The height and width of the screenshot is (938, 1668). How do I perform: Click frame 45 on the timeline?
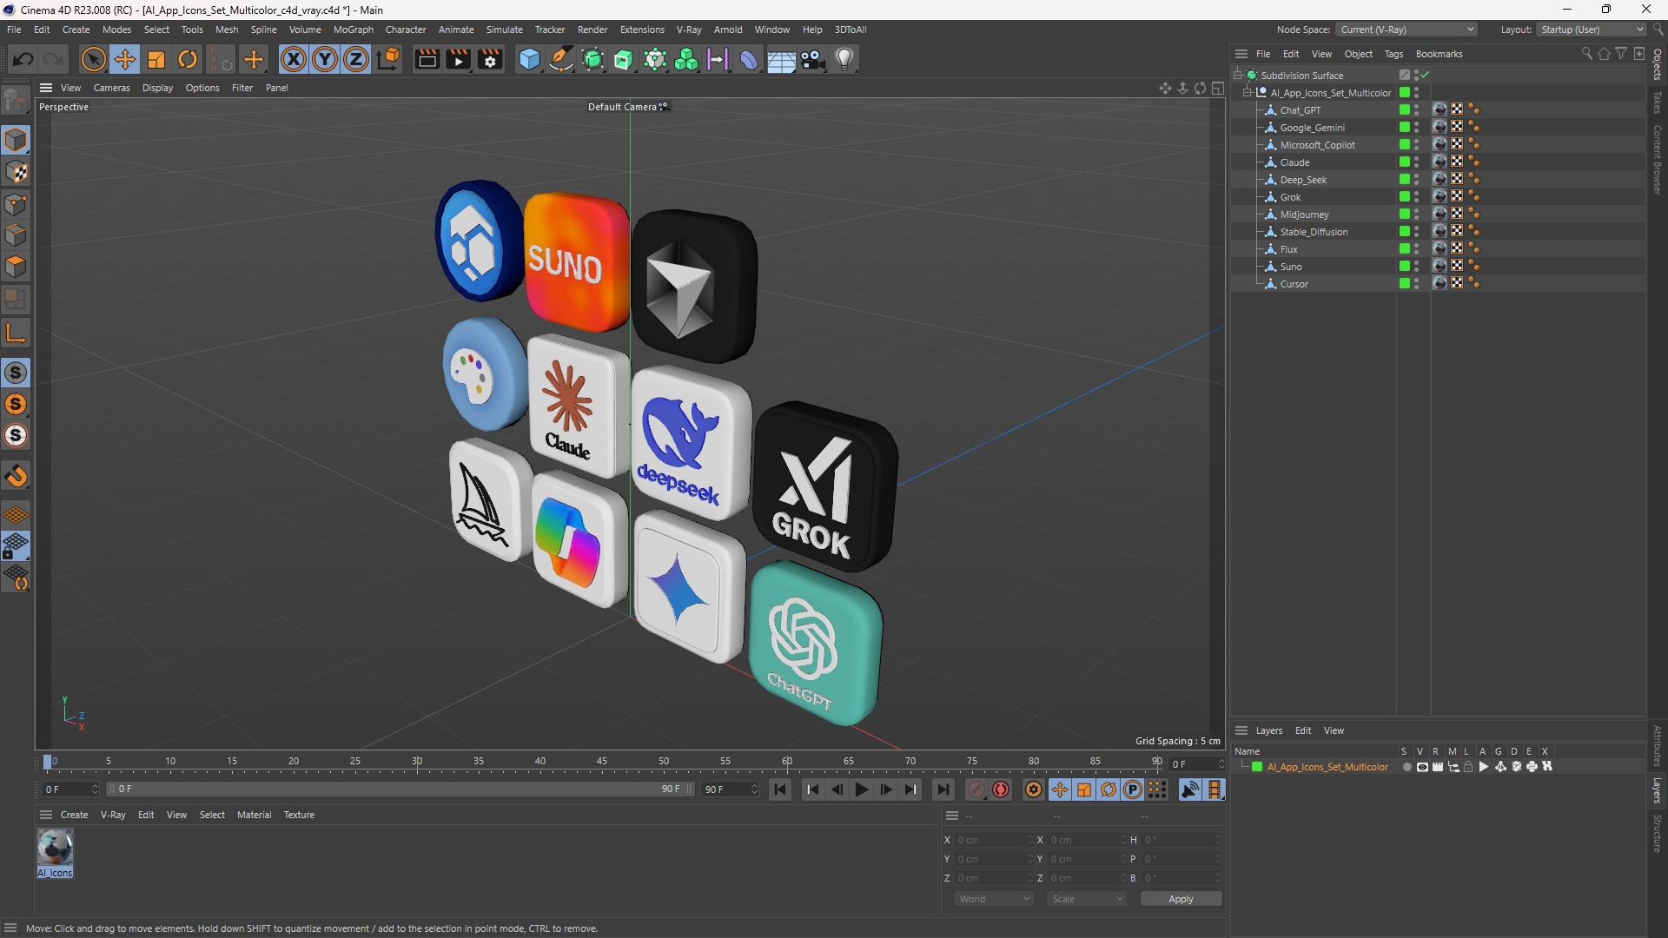(x=602, y=762)
